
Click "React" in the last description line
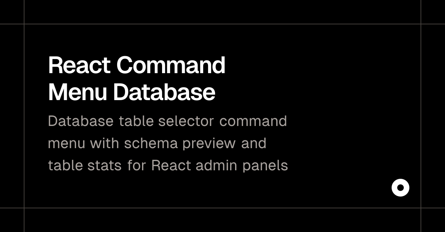(171, 166)
